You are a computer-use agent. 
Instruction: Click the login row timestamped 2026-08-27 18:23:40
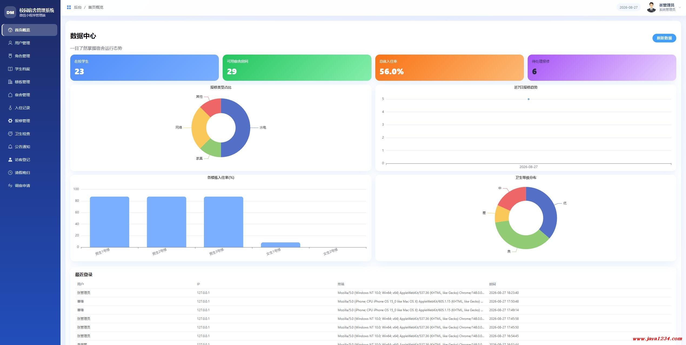(x=373, y=293)
